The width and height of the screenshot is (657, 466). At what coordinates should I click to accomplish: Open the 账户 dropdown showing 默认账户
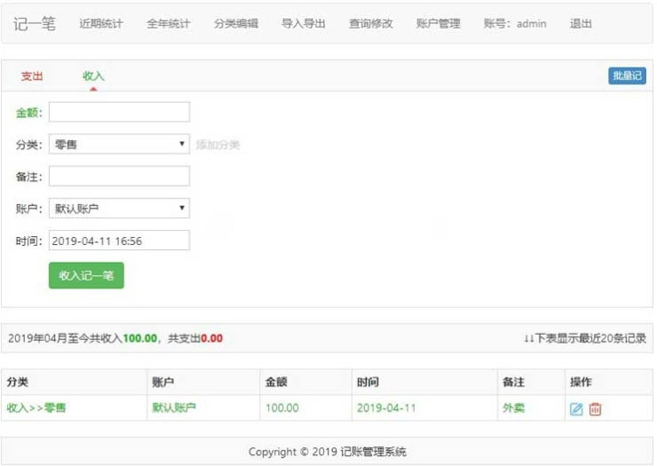[x=120, y=209]
